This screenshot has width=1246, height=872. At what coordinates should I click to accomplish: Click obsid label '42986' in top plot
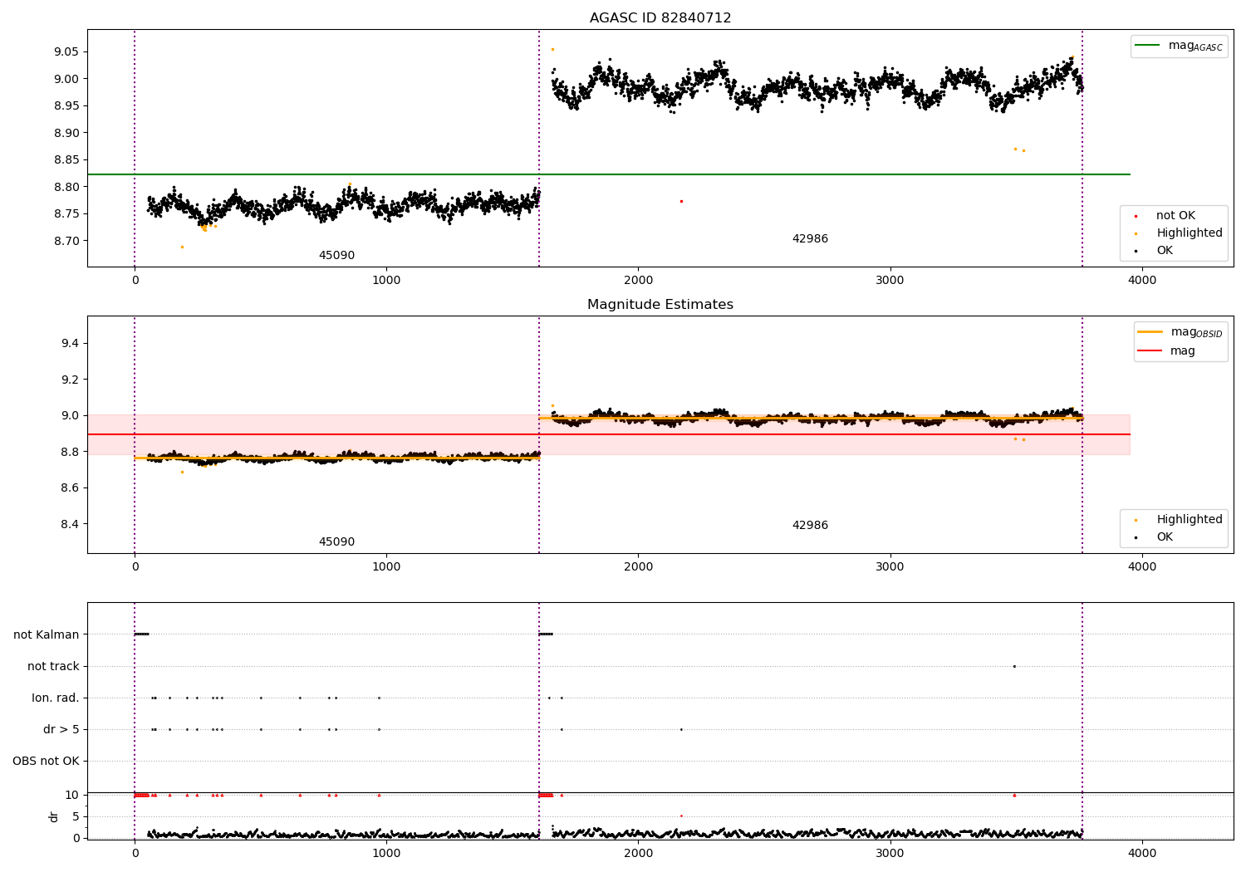(x=810, y=239)
